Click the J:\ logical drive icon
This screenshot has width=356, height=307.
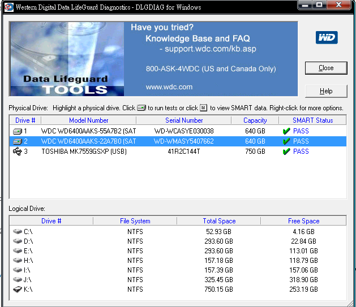[x=17, y=279]
